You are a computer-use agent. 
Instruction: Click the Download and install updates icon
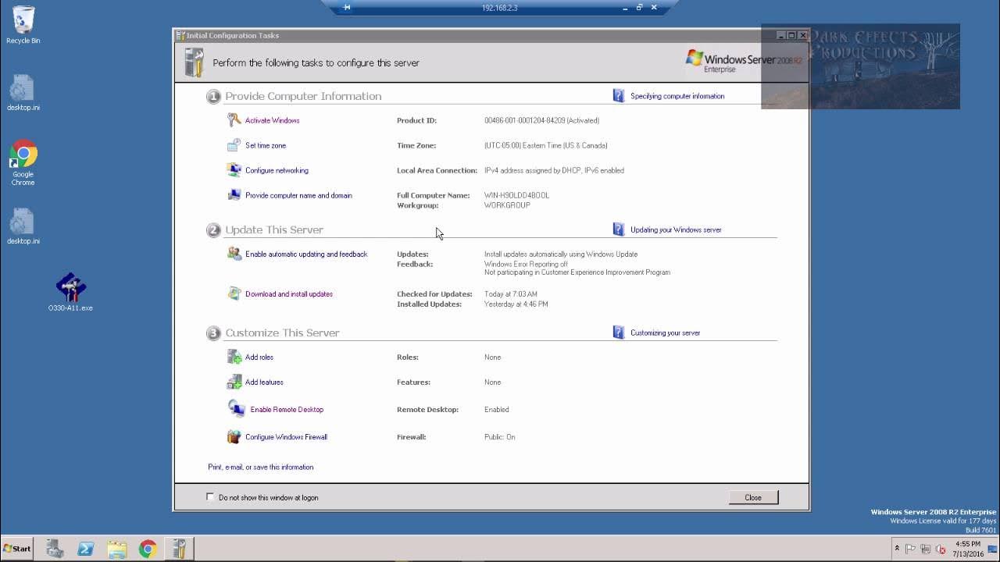point(234,293)
